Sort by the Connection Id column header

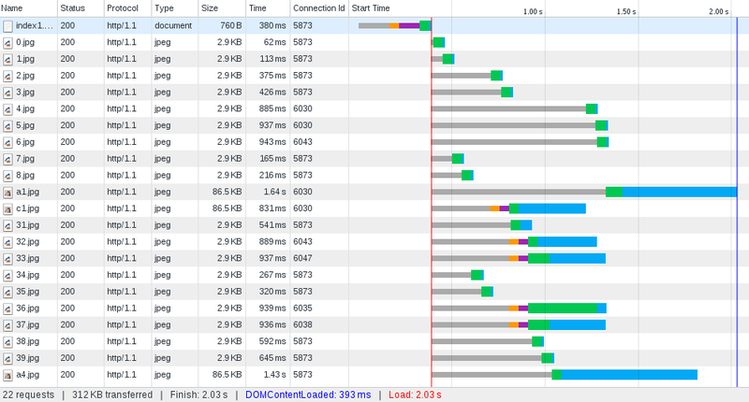(x=319, y=8)
